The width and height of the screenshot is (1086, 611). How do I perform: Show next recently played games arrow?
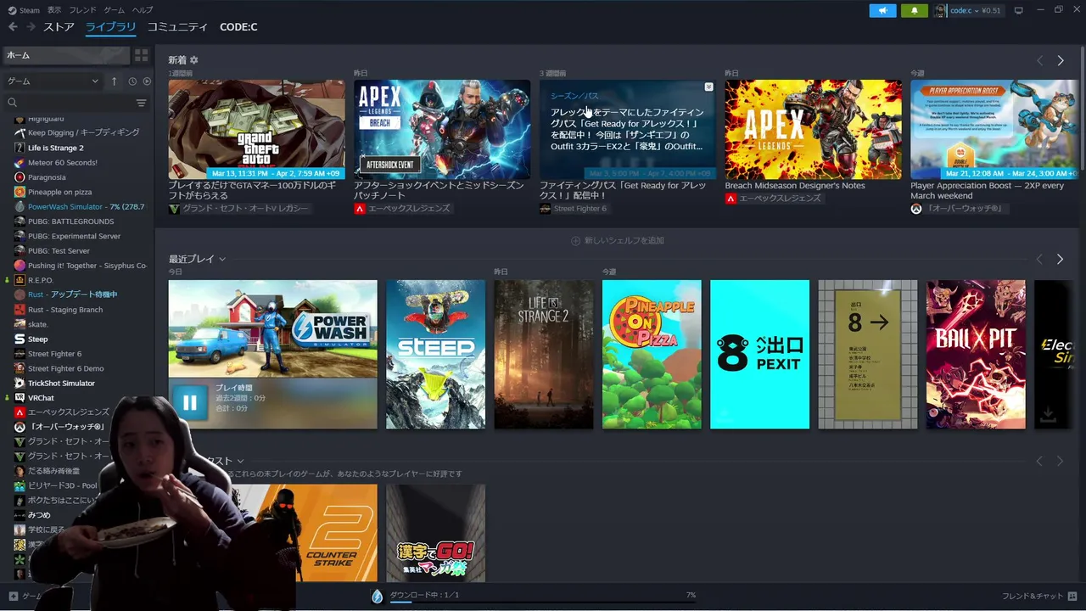(1060, 259)
